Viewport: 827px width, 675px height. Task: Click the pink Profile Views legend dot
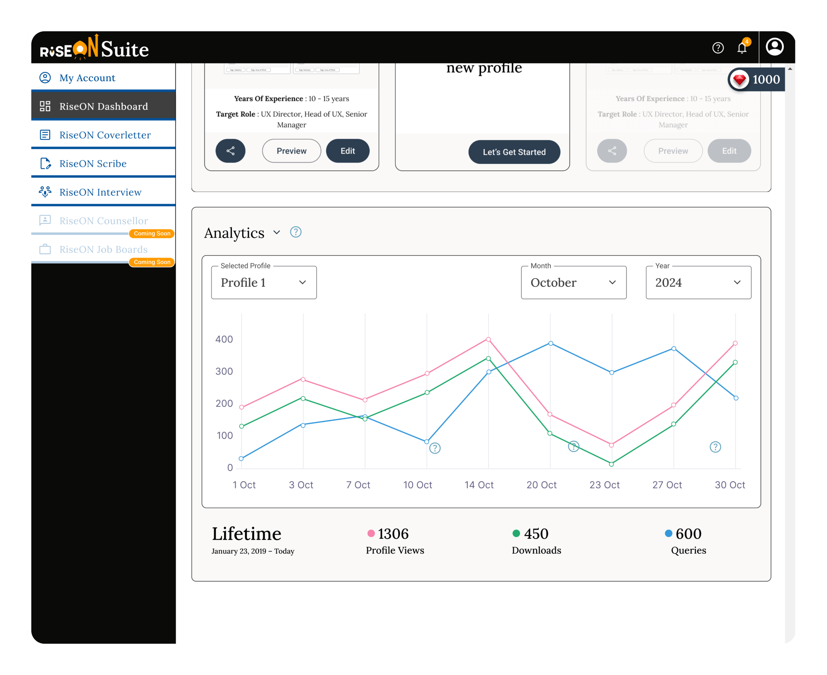click(x=370, y=533)
